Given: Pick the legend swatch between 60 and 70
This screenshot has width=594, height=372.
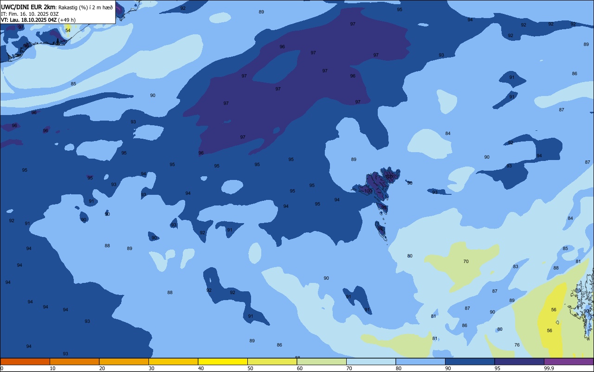Looking at the screenshot, I should pos(322,361).
